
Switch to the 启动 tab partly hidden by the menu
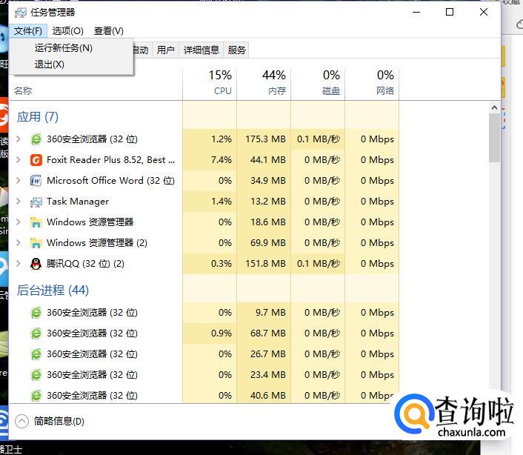142,50
